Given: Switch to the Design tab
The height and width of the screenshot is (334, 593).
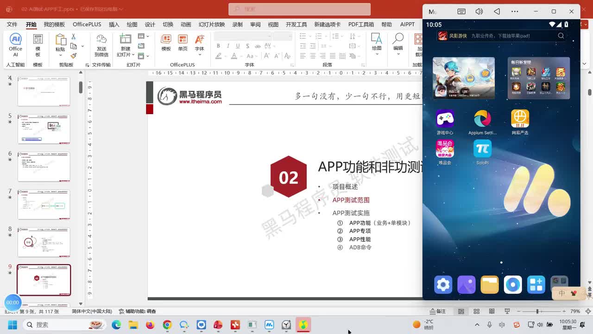Looking at the screenshot, I should pos(150,25).
